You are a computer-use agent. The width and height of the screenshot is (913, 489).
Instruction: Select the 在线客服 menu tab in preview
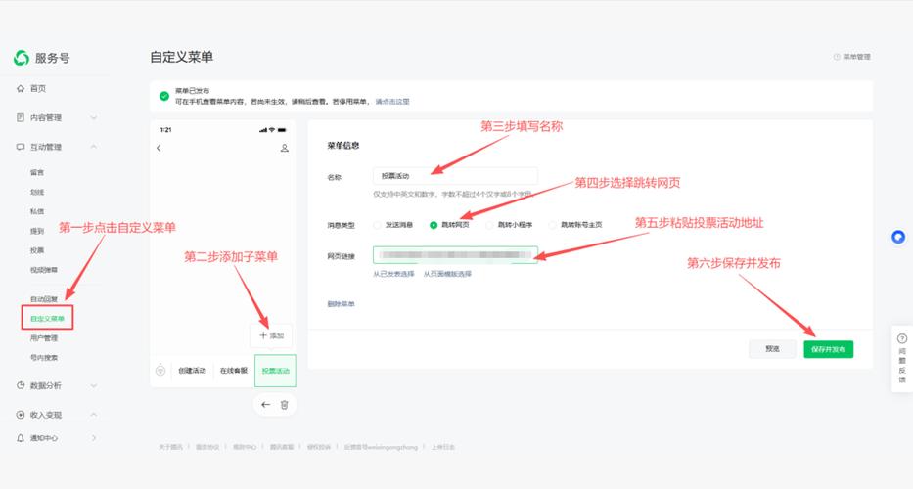point(234,371)
